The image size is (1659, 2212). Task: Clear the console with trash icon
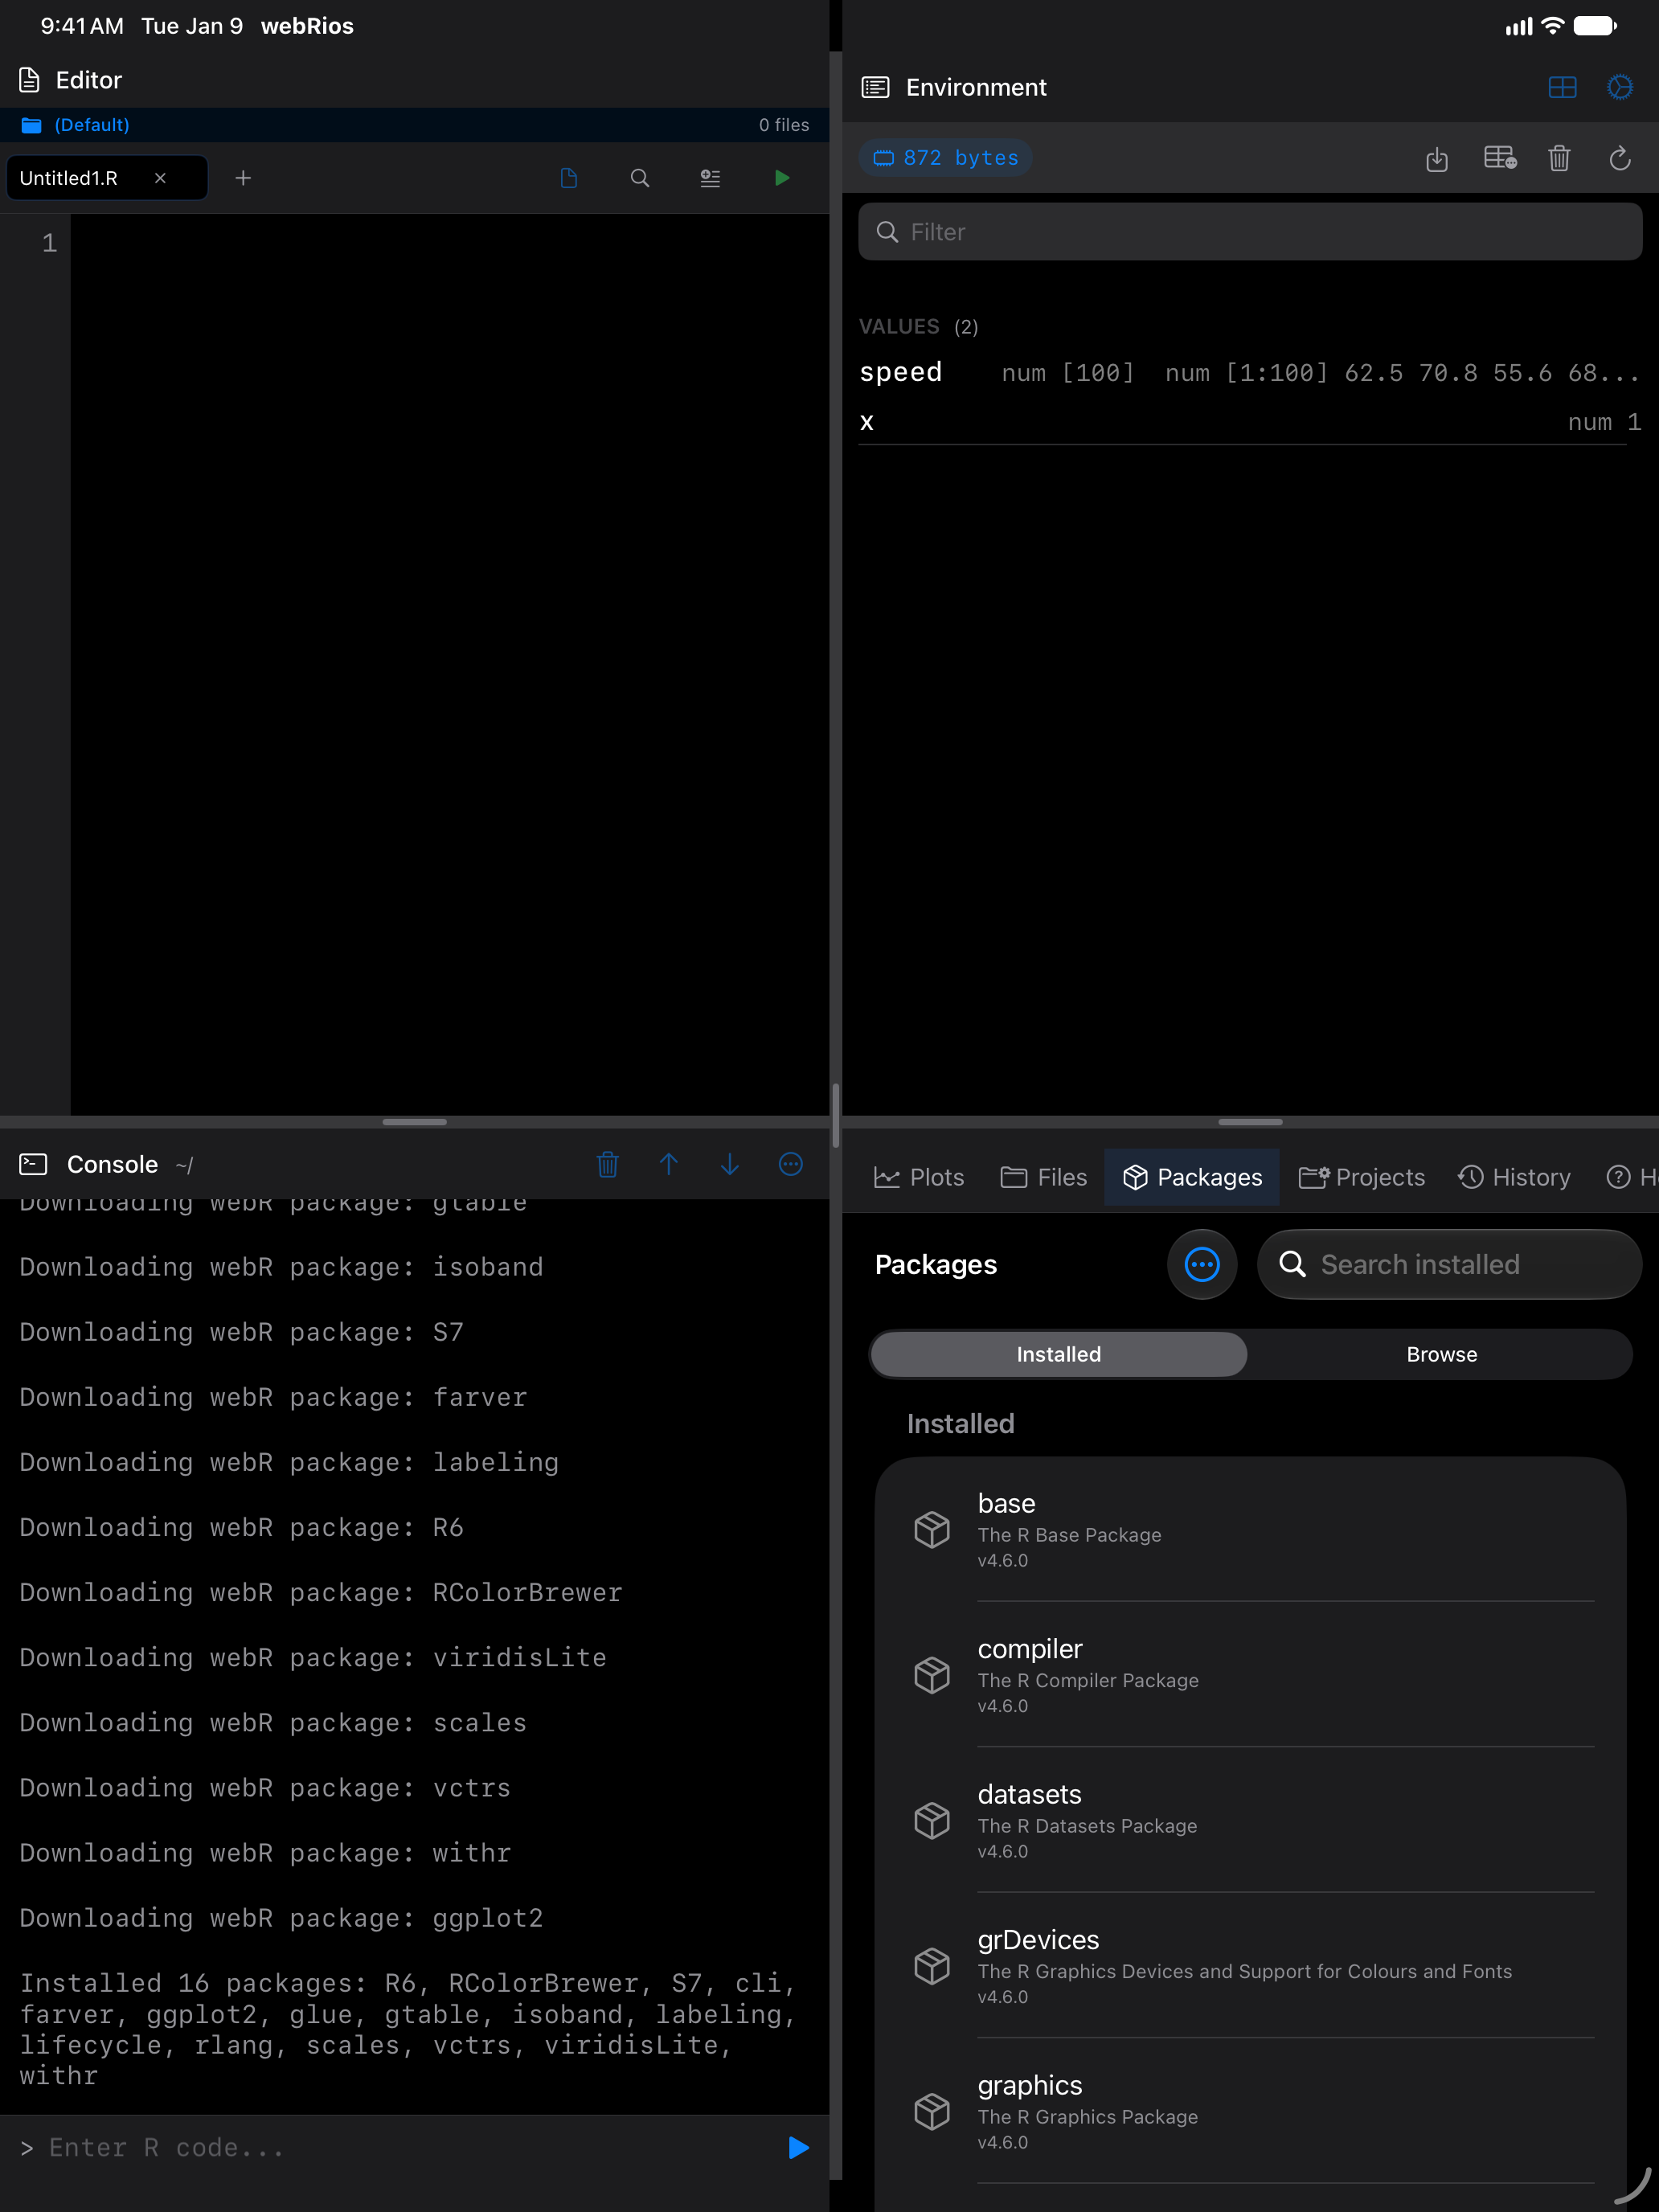(607, 1164)
